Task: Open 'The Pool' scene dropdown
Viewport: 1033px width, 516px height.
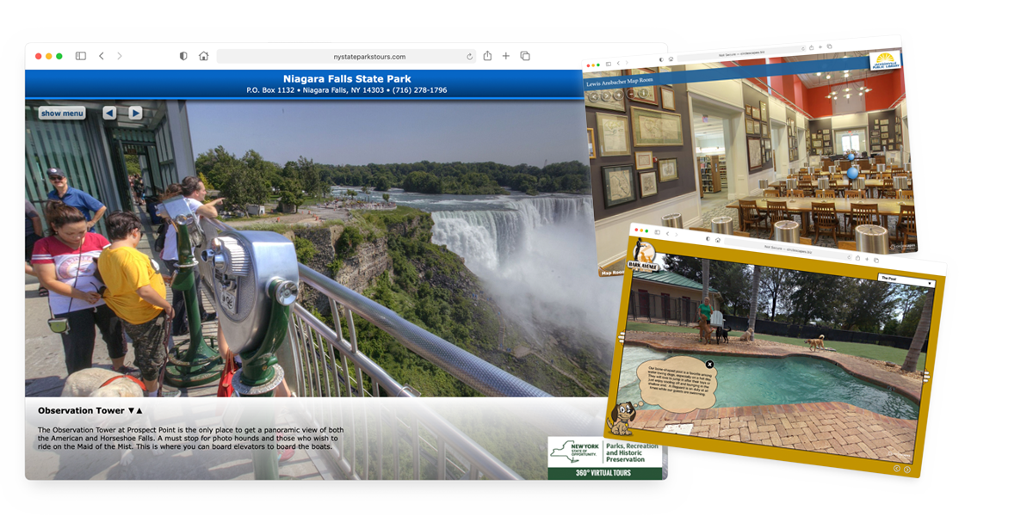Action: (906, 281)
